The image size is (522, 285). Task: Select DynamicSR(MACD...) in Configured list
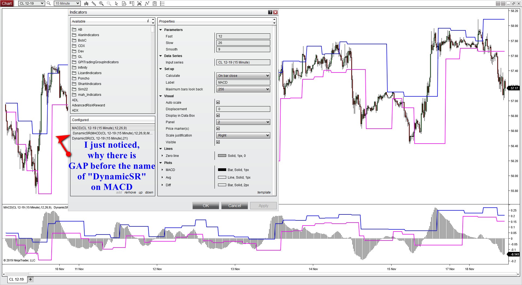coord(113,133)
